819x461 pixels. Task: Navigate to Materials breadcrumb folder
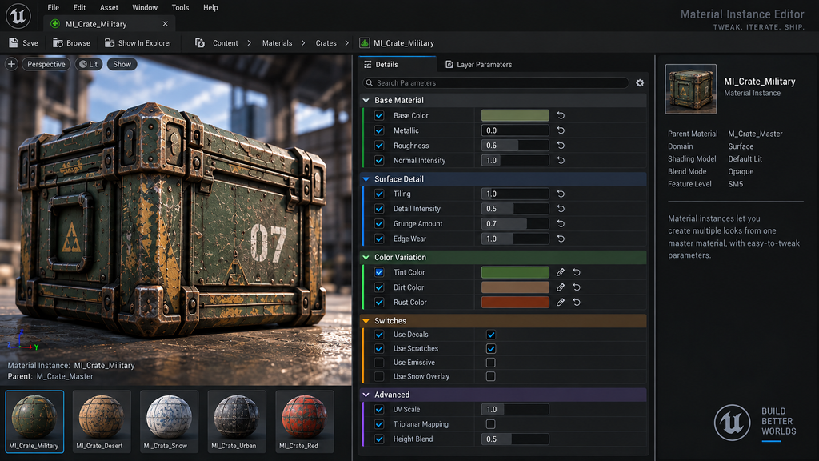[277, 43]
